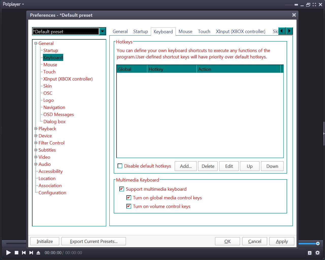This screenshot has height=260, width=325.
Task: Enable Disable default hotkeys checkbox
Action: pyautogui.click(x=120, y=166)
